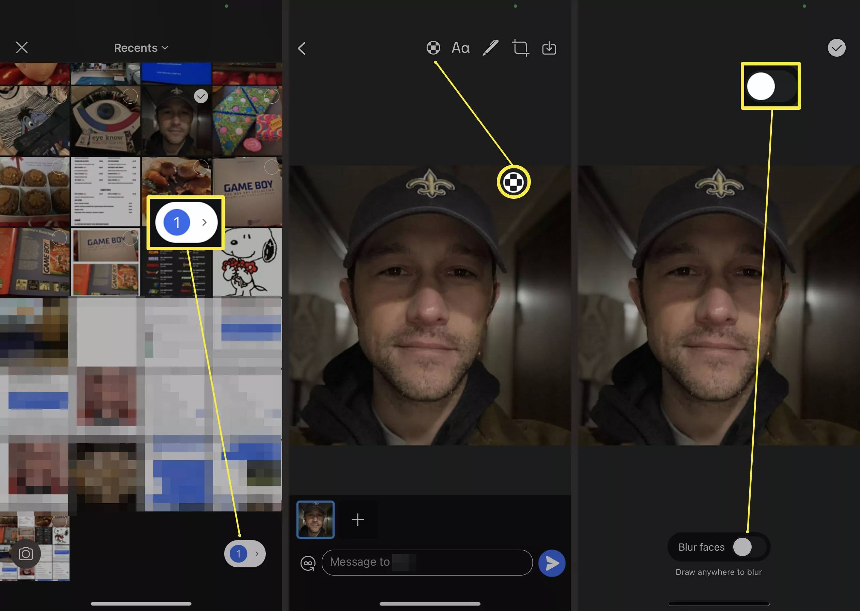Select the colorful kite photo circle
Screen dimensions: 860x611
click(272, 96)
